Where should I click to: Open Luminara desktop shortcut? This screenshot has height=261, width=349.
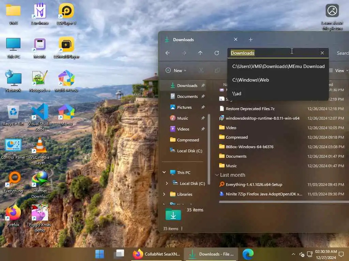(40, 14)
